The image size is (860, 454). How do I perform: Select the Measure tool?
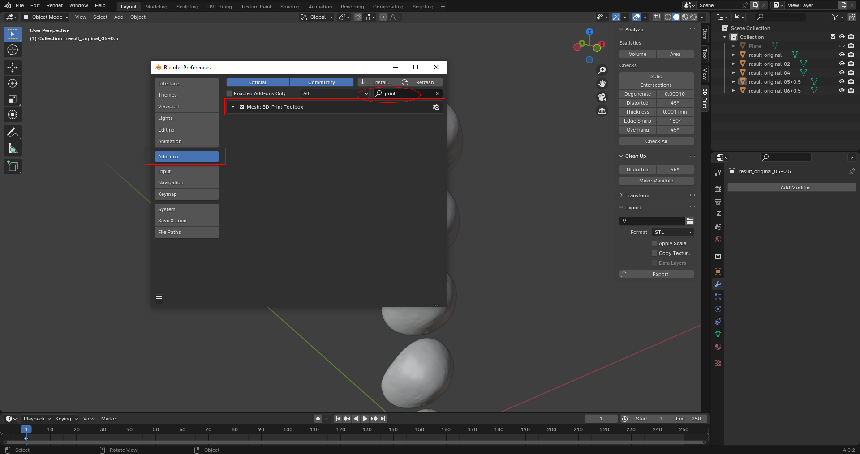[x=13, y=149]
